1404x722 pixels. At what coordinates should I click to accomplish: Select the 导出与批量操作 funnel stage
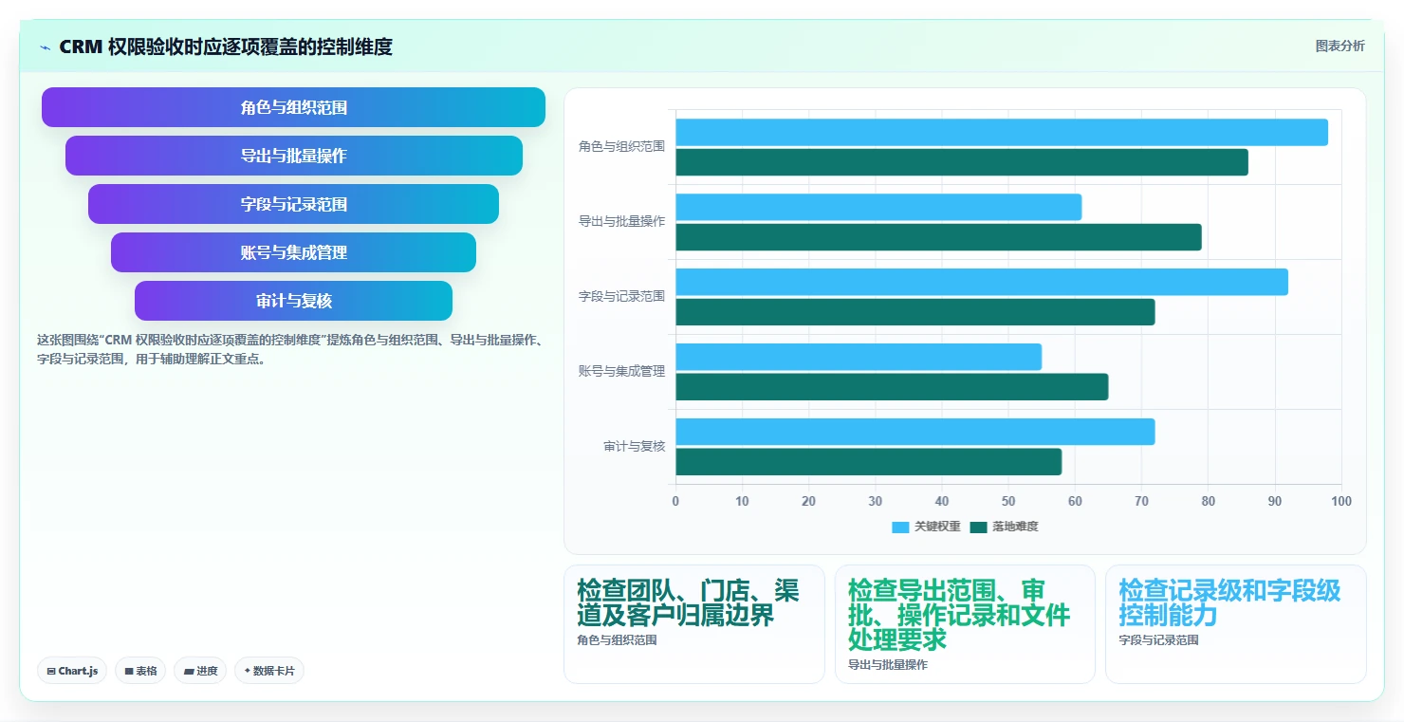tap(293, 156)
